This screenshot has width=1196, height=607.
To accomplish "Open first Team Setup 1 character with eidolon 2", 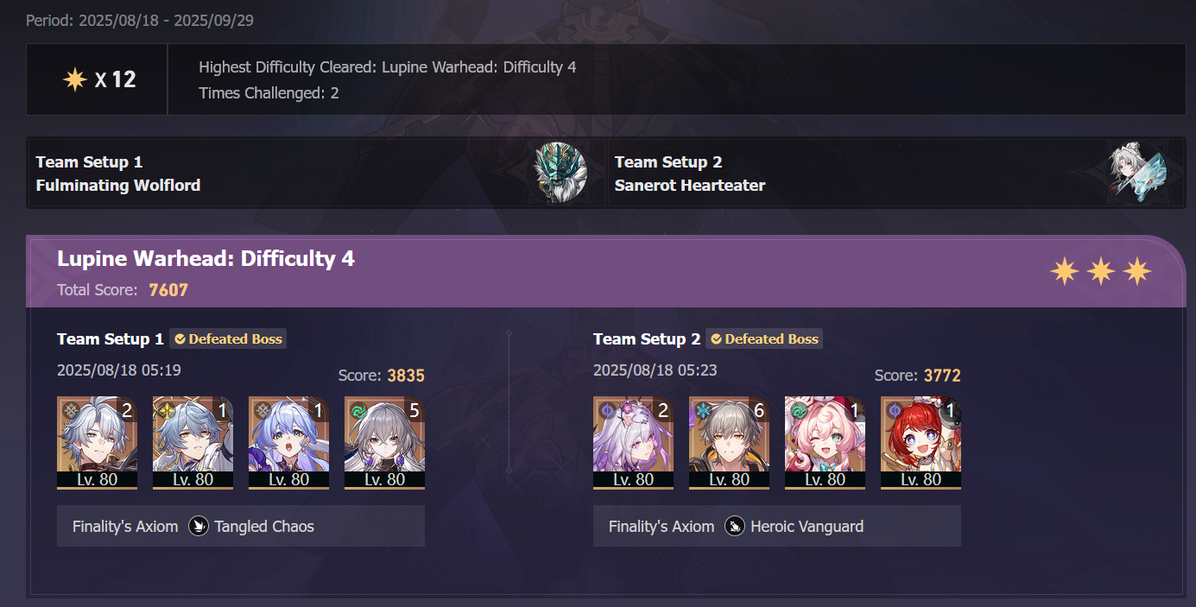I will pyautogui.click(x=97, y=443).
